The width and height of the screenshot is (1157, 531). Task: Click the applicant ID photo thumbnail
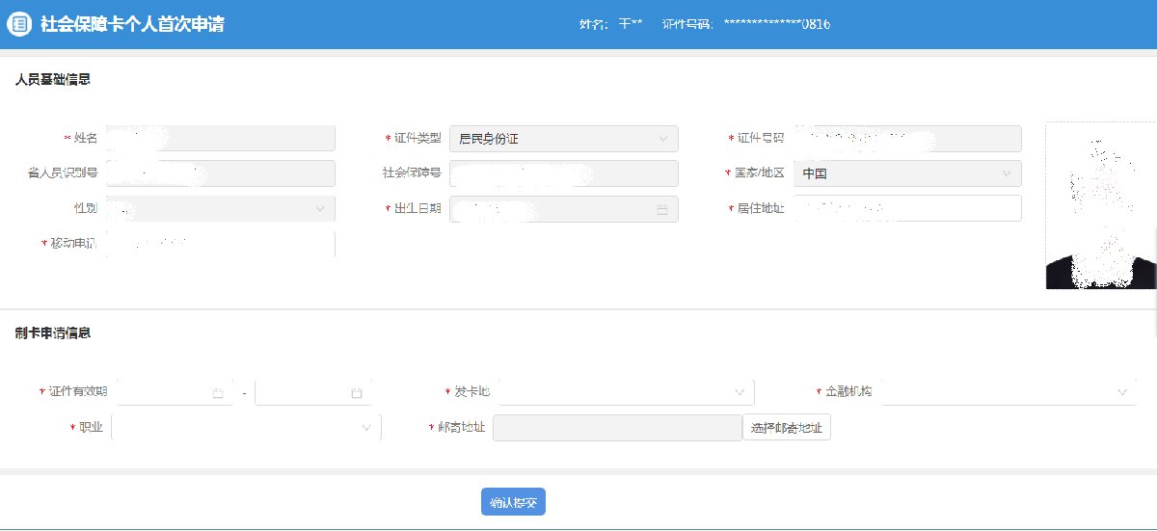pos(1100,205)
